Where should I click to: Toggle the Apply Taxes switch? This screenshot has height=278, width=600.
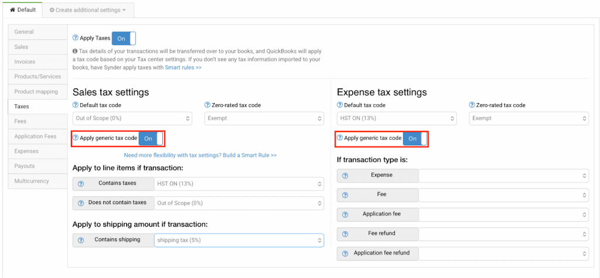124,39
